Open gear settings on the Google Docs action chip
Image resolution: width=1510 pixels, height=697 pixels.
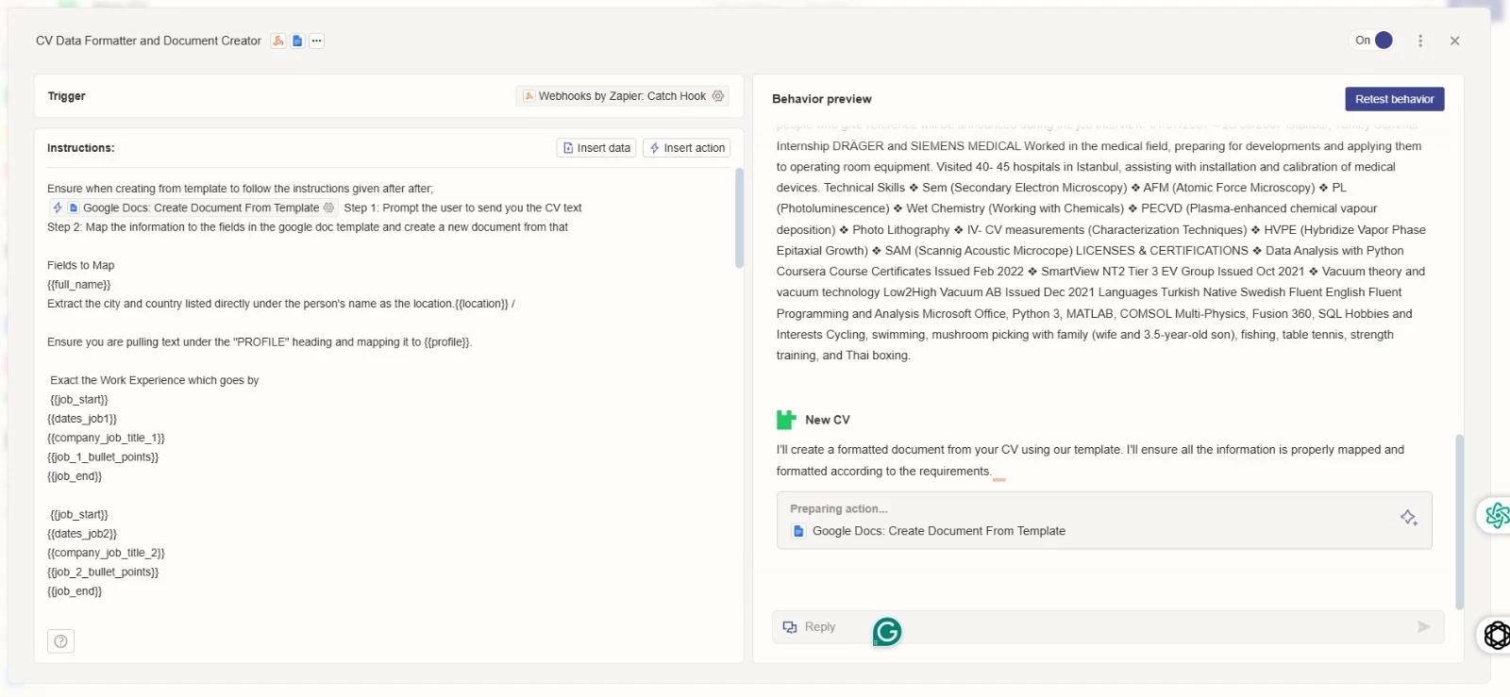tap(328, 207)
